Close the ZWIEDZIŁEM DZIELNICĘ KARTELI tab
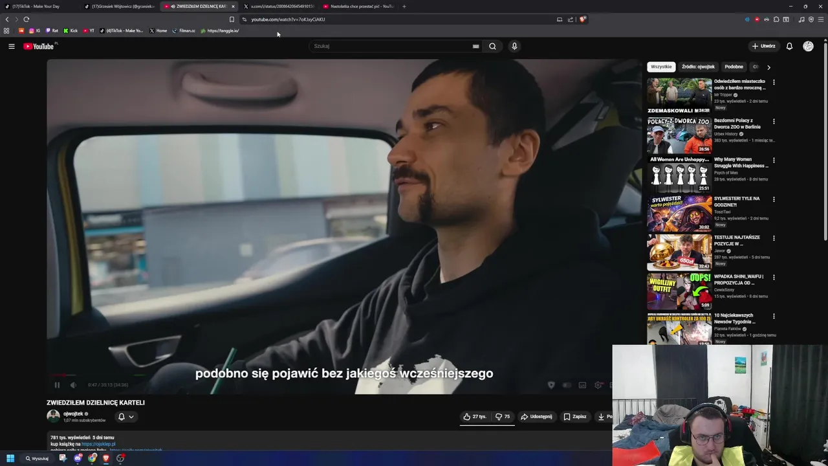The height and width of the screenshot is (466, 828). [233, 6]
